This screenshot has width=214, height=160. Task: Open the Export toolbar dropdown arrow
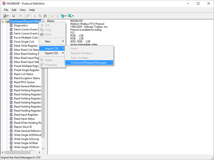pyautogui.click(x=73, y=16)
